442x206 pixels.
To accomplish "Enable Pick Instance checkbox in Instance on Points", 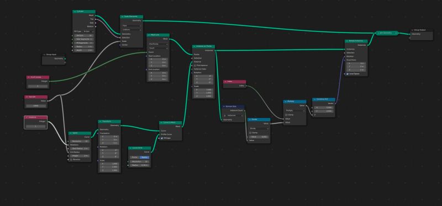I will click(x=195, y=66).
